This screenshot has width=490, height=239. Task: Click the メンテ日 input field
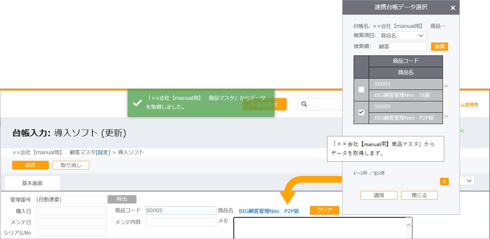pyautogui.click(x=71, y=222)
